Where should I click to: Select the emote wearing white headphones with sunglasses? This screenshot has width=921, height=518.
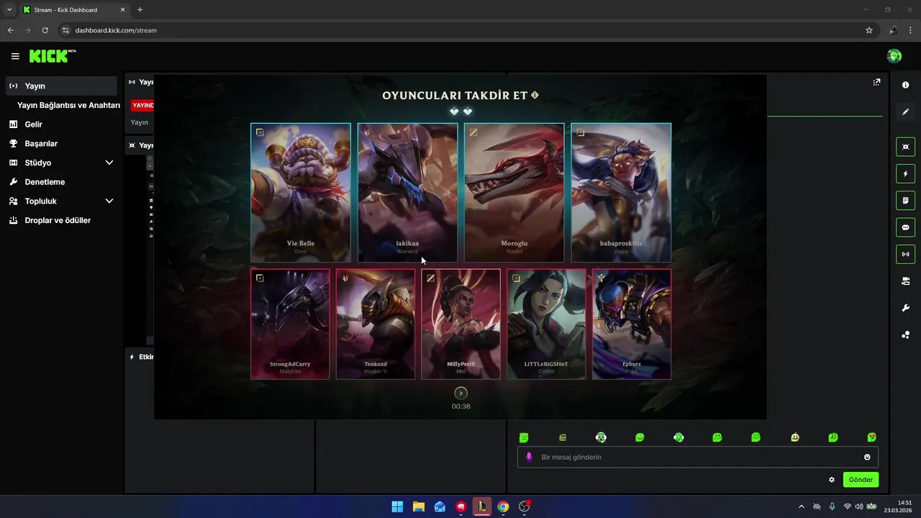point(601,437)
